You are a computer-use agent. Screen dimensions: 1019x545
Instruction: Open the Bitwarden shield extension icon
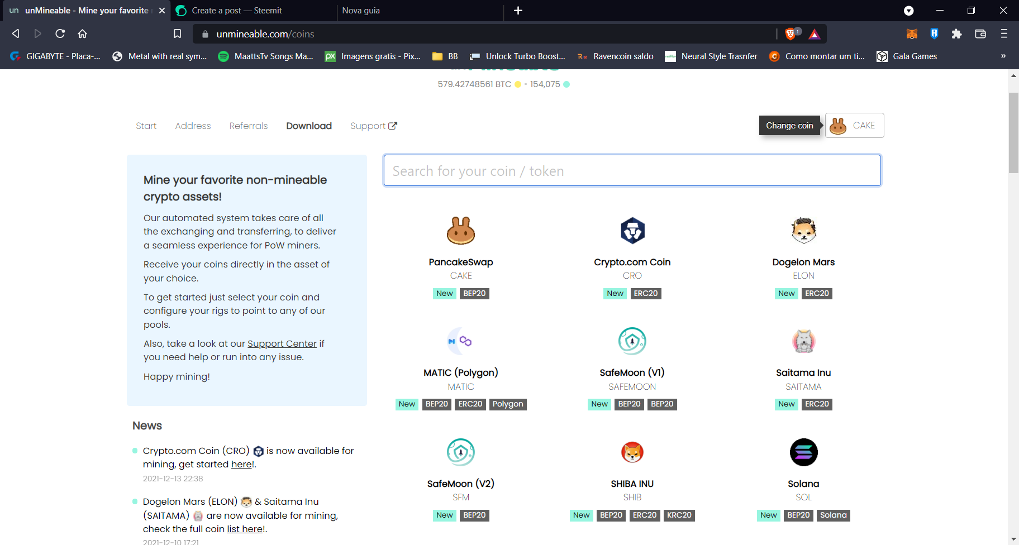click(934, 34)
